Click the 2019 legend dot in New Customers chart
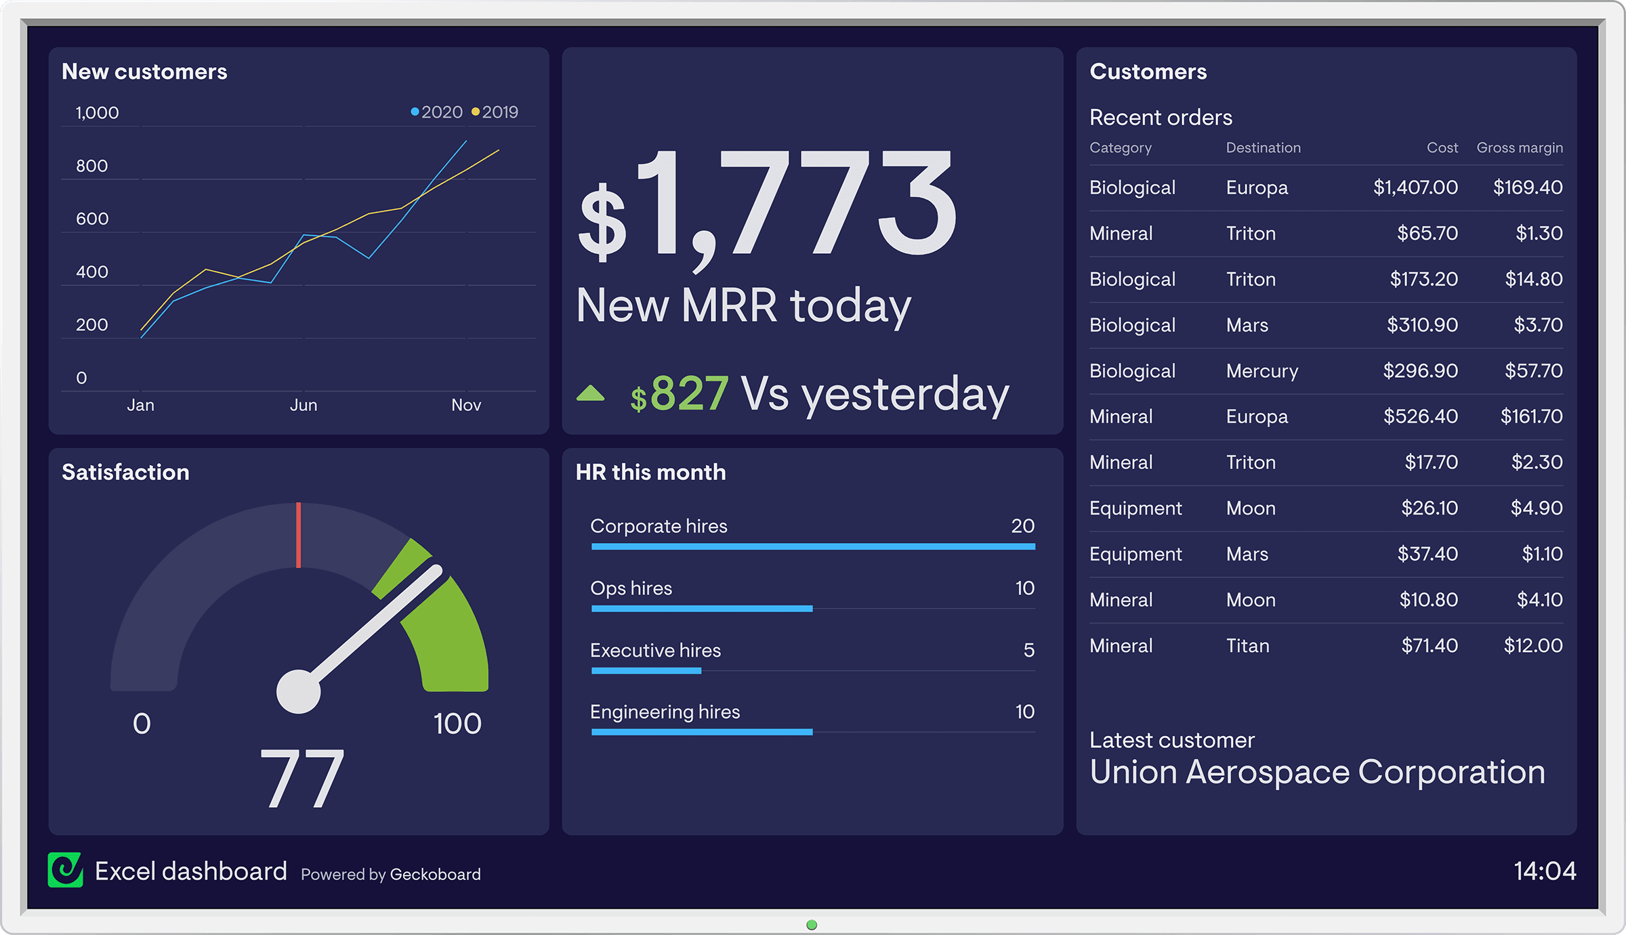The image size is (1626, 935). (468, 112)
